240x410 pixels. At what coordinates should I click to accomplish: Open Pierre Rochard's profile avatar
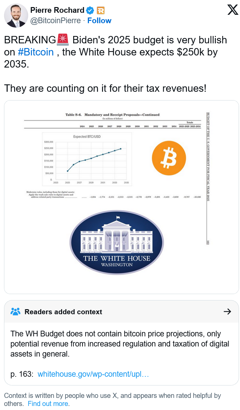click(x=16, y=15)
